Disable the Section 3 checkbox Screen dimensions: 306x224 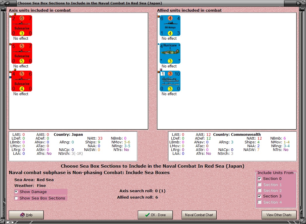click(x=259, y=196)
